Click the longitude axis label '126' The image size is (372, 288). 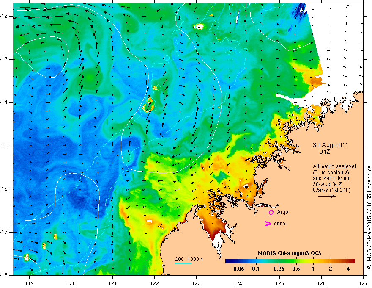(321, 283)
